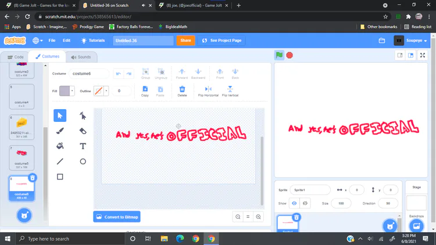Select the Text tool
Screen dimensions: 436x245
(83, 146)
